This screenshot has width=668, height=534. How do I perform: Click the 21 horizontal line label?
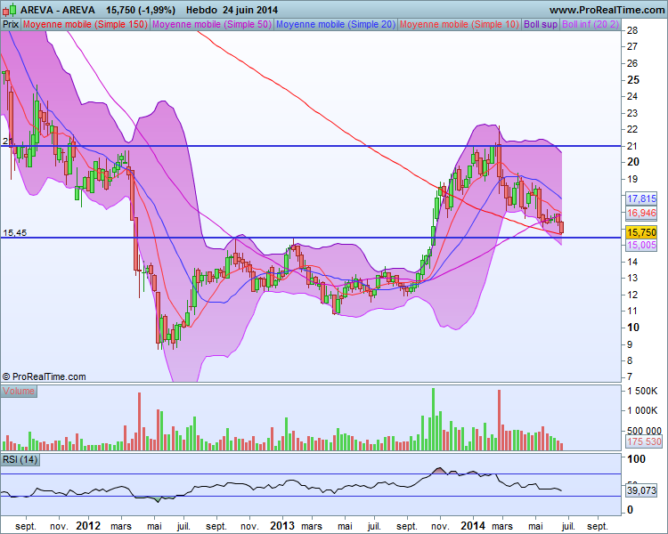tap(7, 141)
